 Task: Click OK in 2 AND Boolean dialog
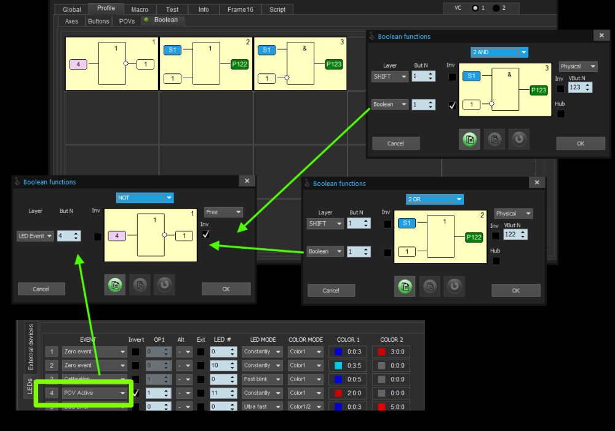[x=581, y=143]
